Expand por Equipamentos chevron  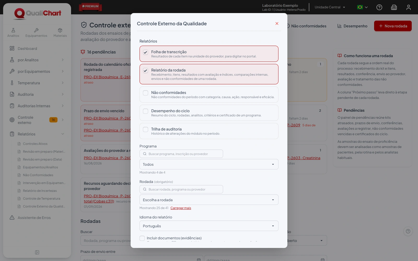pos(63,71)
